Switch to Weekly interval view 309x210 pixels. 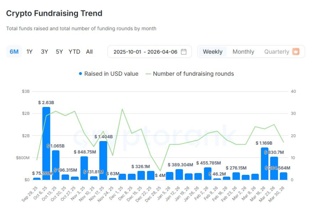pyautogui.click(x=213, y=52)
